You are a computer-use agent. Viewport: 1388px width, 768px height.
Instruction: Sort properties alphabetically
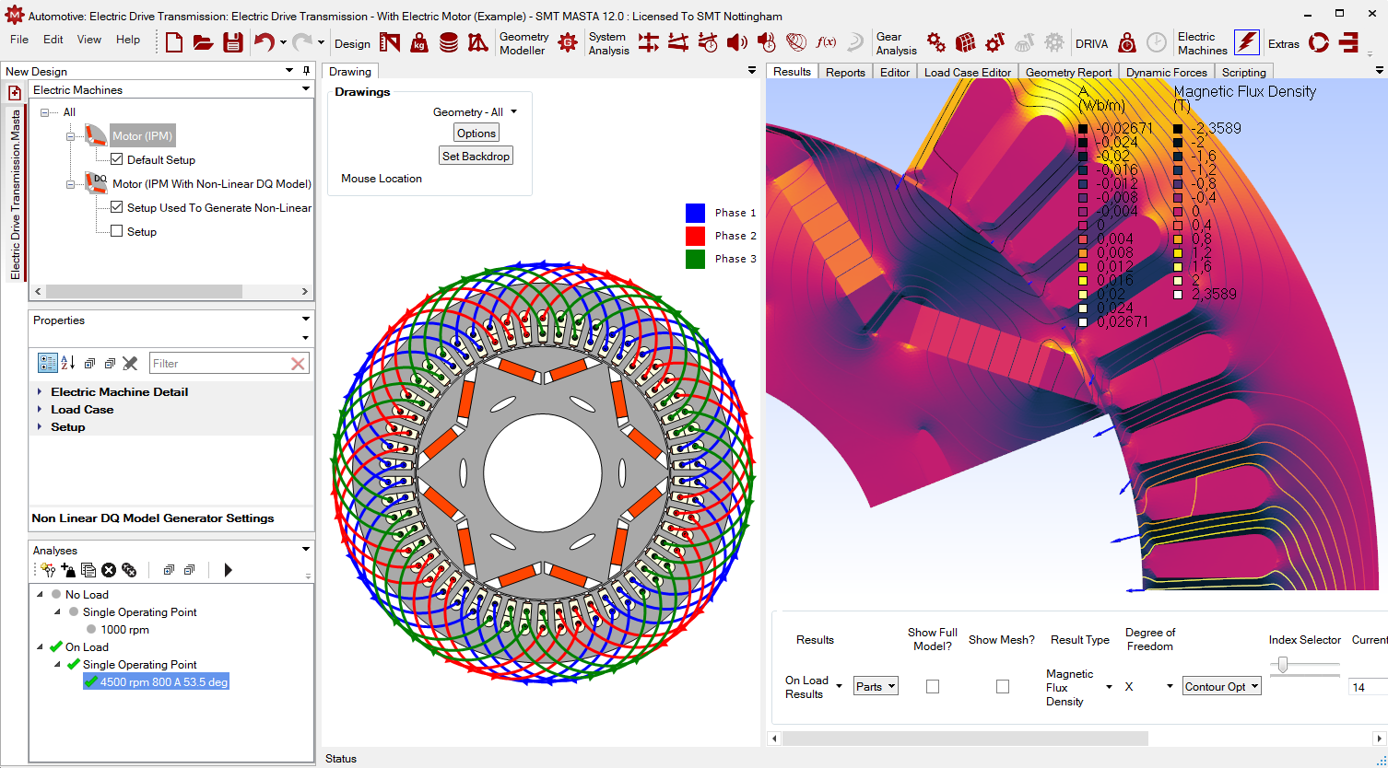pyautogui.click(x=67, y=364)
